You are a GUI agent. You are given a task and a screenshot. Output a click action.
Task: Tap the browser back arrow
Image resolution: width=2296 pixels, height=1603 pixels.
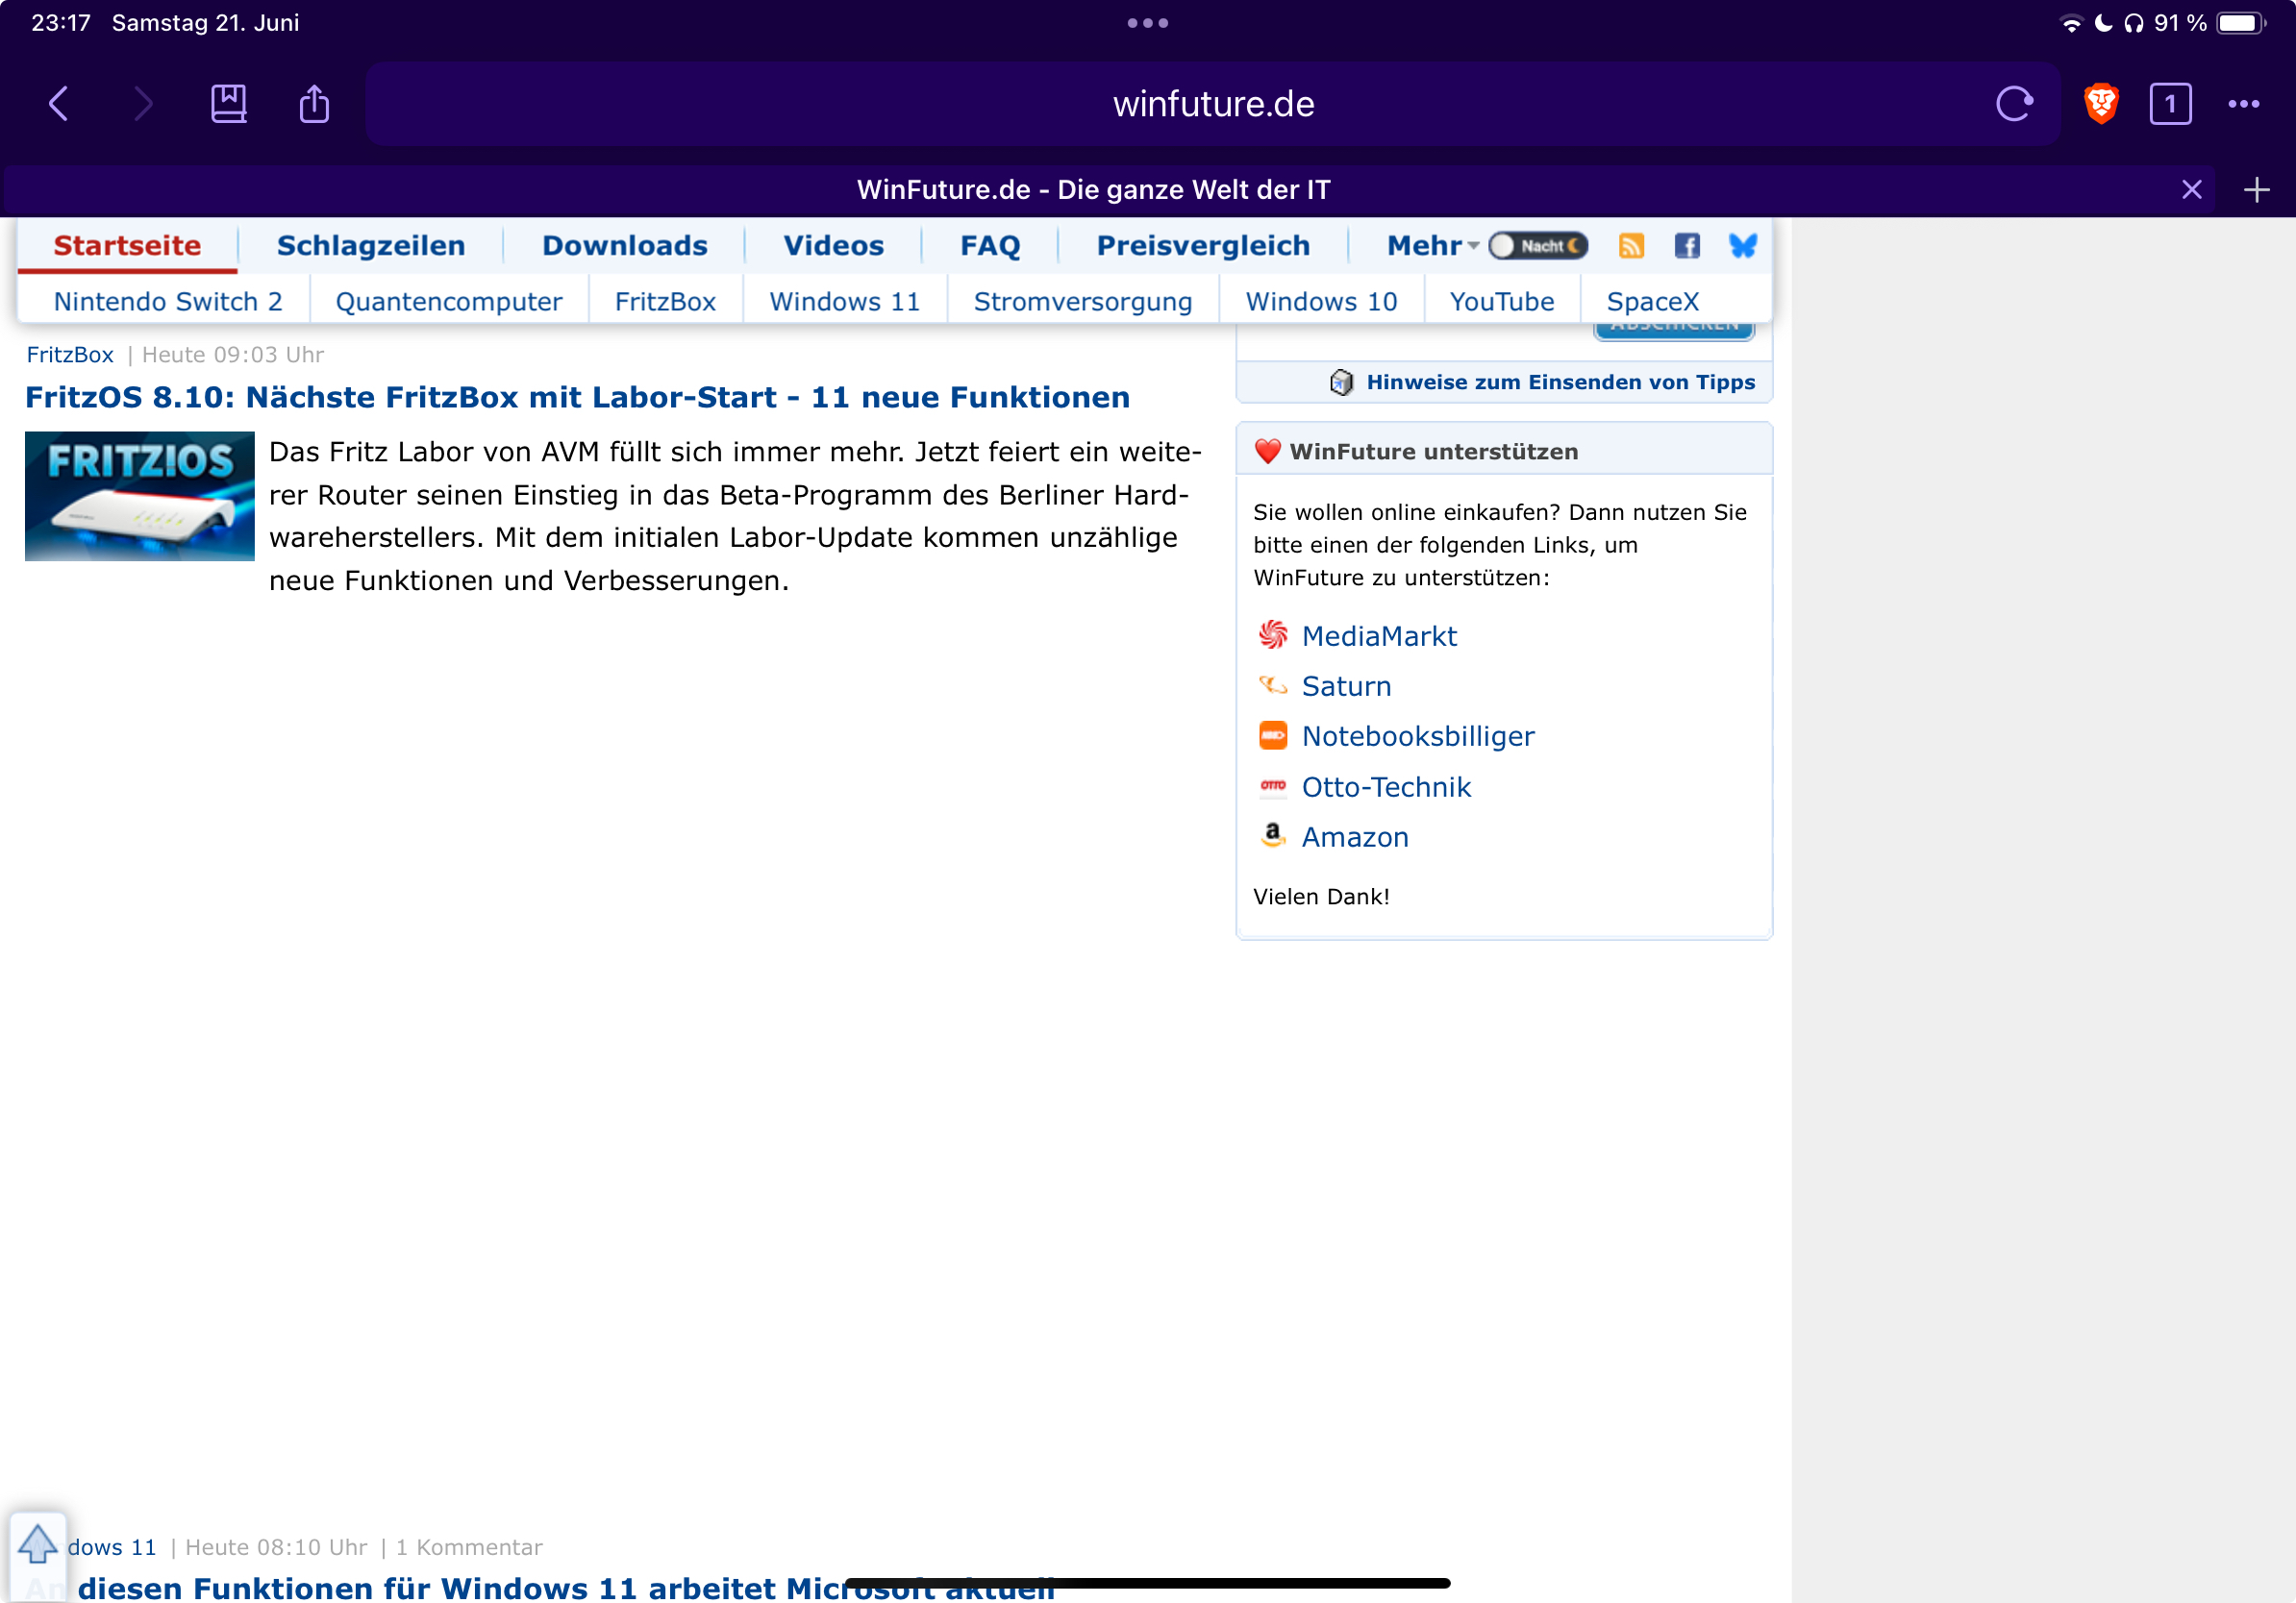tap(59, 104)
